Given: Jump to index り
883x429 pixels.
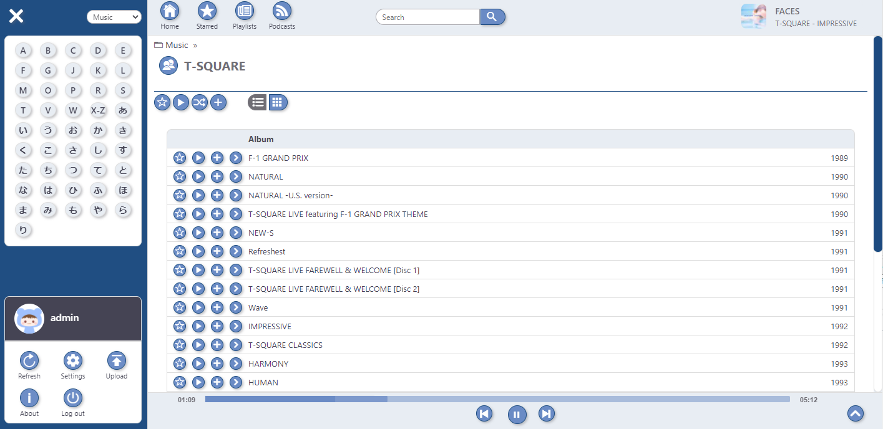Looking at the screenshot, I should point(23,230).
